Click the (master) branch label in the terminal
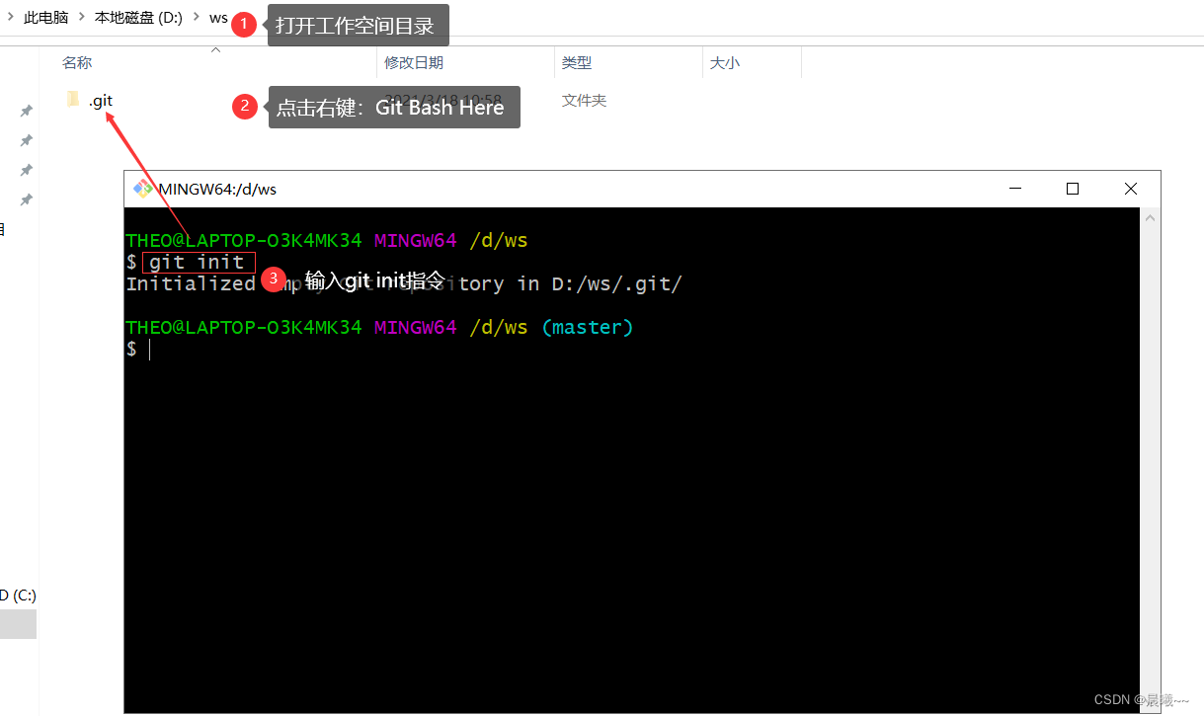Screen dimensions: 1204x716 pos(587,327)
